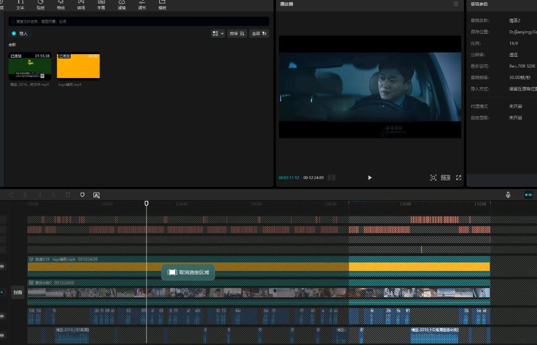The height and width of the screenshot is (345, 537).
Task: Mute the first blue audio track
Action: click(2, 316)
